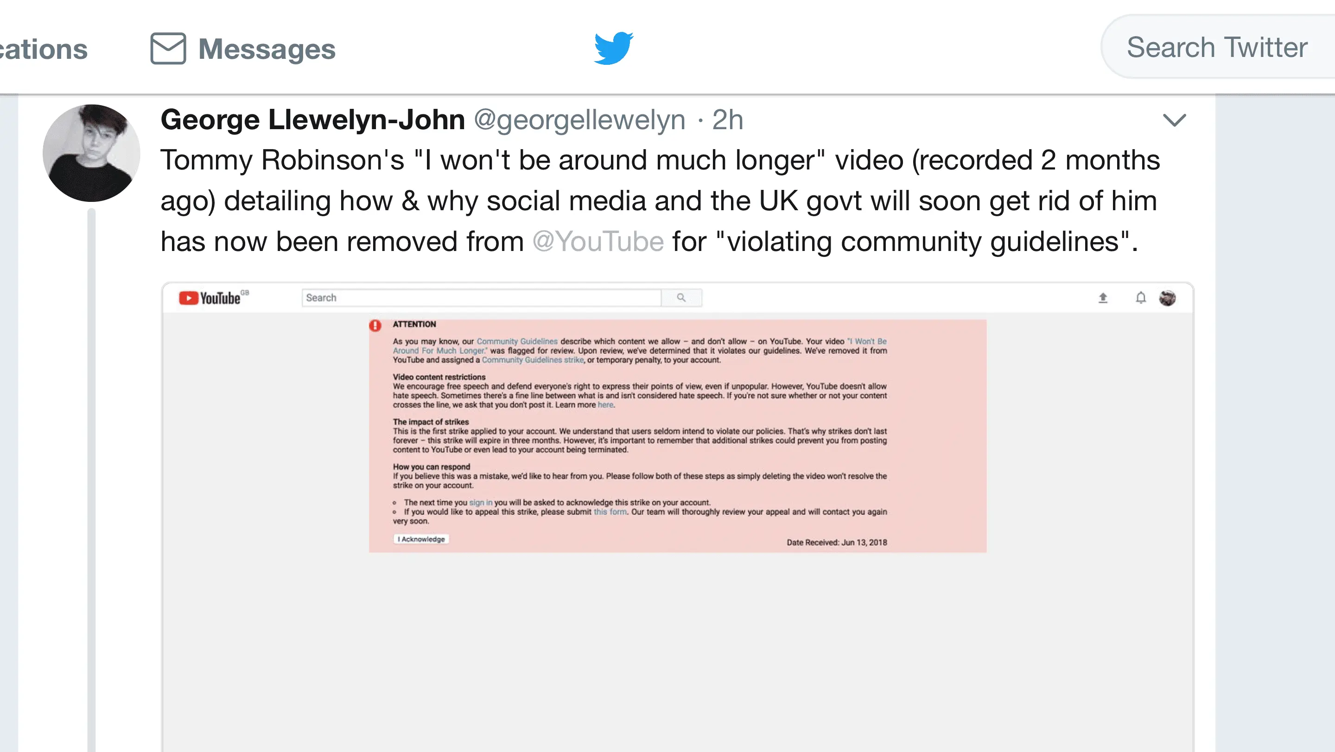The width and height of the screenshot is (1335, 752).
Task: Click the YouTube logo in embedded screenshot
Action: [214, 298]
